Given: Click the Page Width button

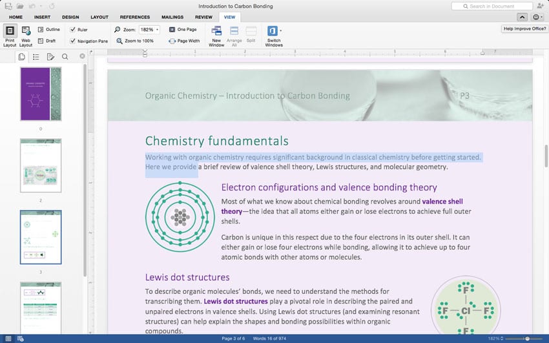Looking at the screenshot, I should 184,41.
